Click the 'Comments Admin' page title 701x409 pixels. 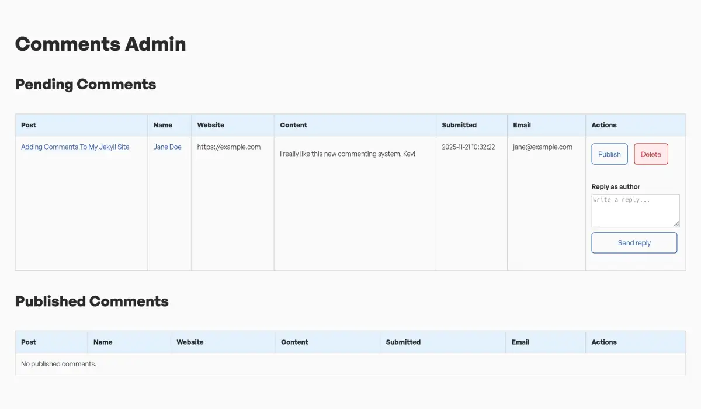coord(100,44)
